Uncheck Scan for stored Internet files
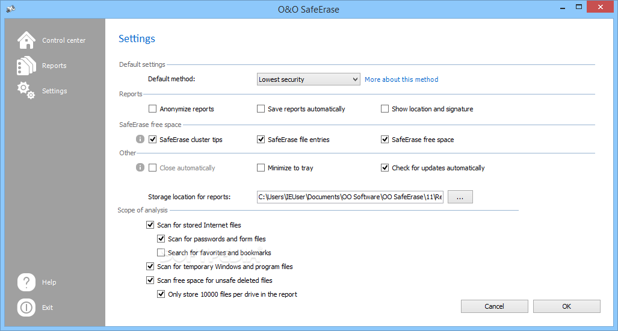618x331 pixels. pos(150,225)
